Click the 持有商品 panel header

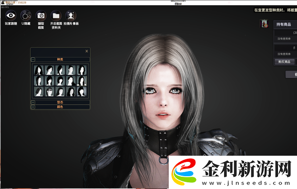285,25
